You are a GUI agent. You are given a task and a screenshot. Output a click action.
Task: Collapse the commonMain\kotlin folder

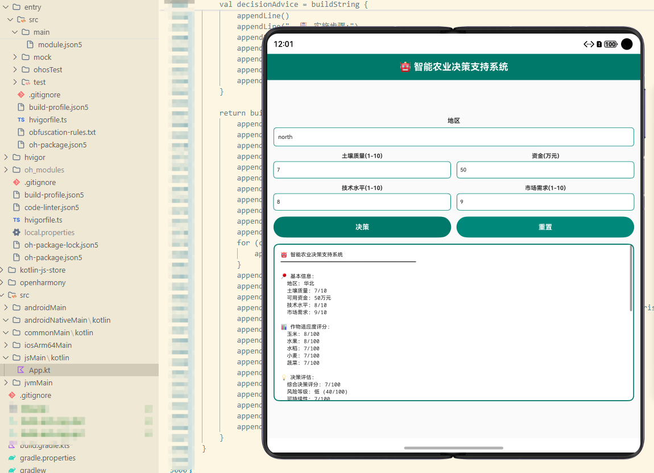[6, 332]
